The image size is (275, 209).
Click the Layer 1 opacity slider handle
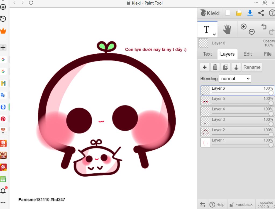click(x=271, y=145)
